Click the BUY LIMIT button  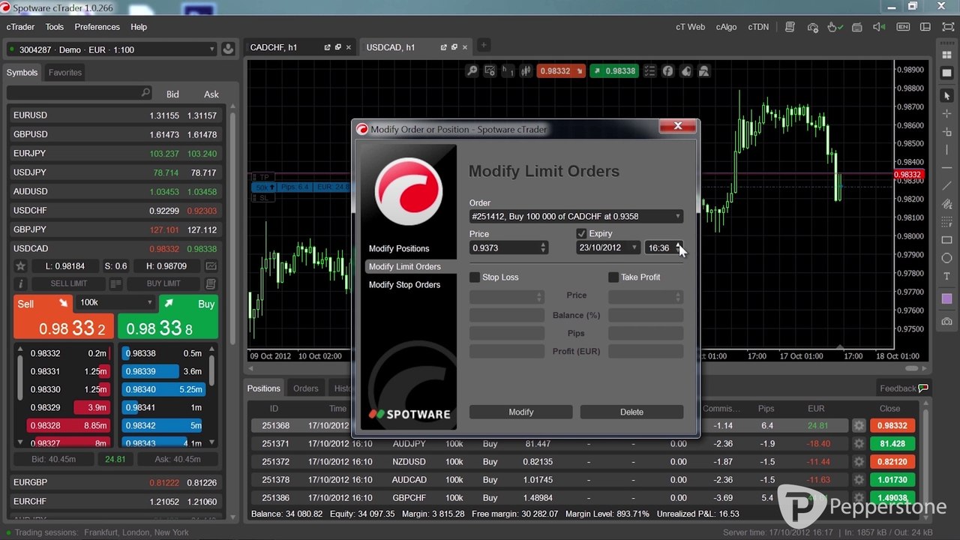tap(163, 284)
